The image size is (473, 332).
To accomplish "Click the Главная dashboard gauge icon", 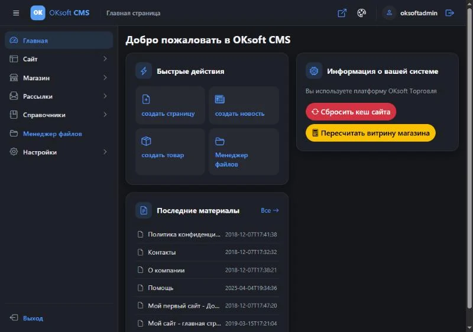I will [14, 40].
